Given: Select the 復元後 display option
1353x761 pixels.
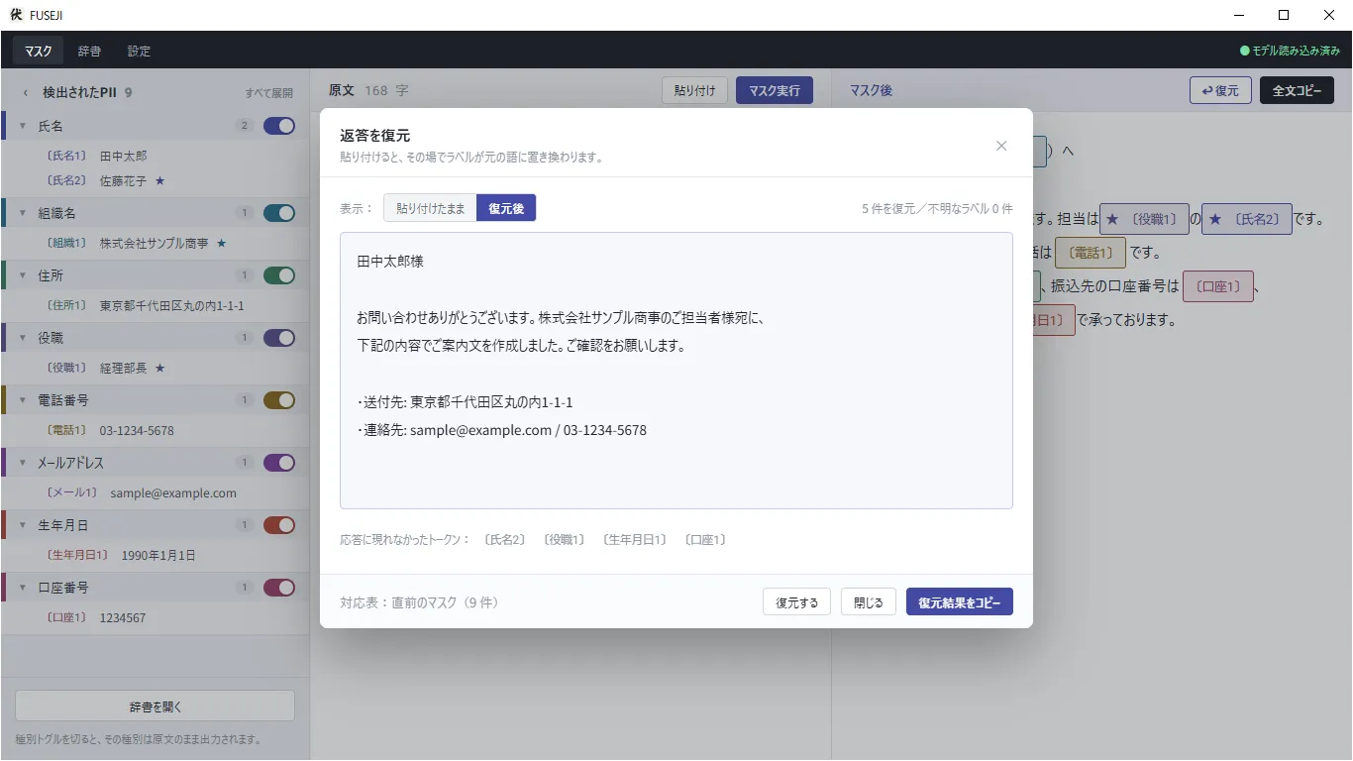Looking at the screenshot, I should point(506,208).
